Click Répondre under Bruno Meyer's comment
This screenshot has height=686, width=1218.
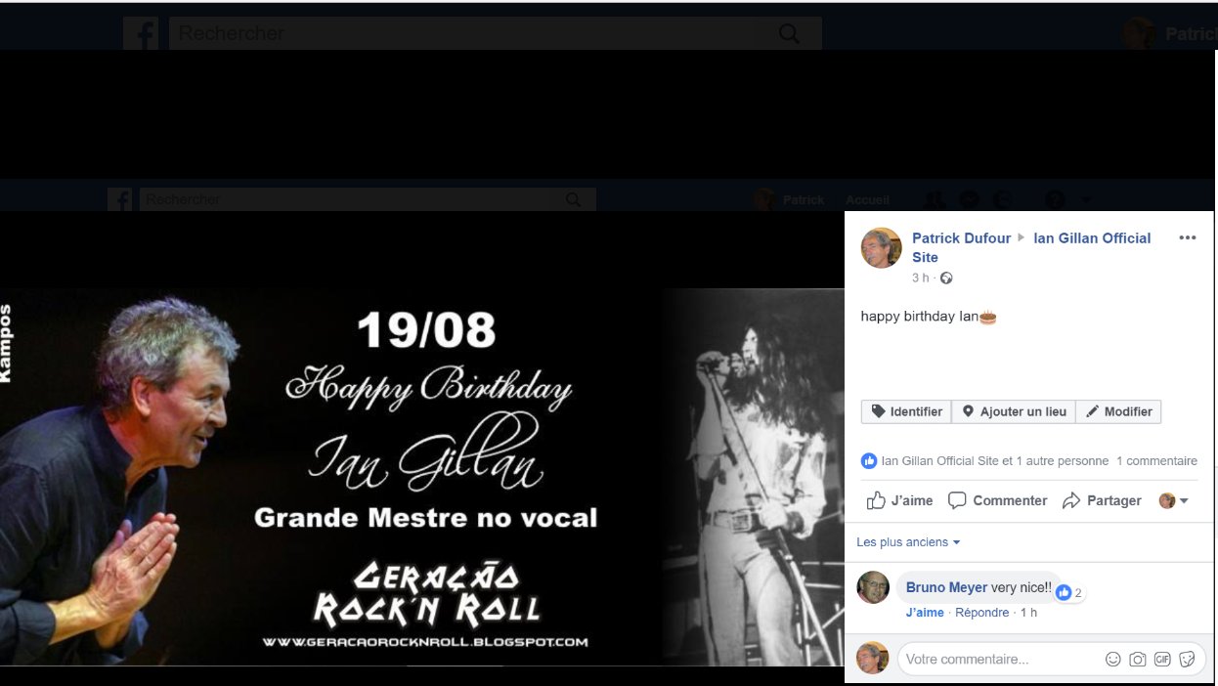[x=981, y=613]
